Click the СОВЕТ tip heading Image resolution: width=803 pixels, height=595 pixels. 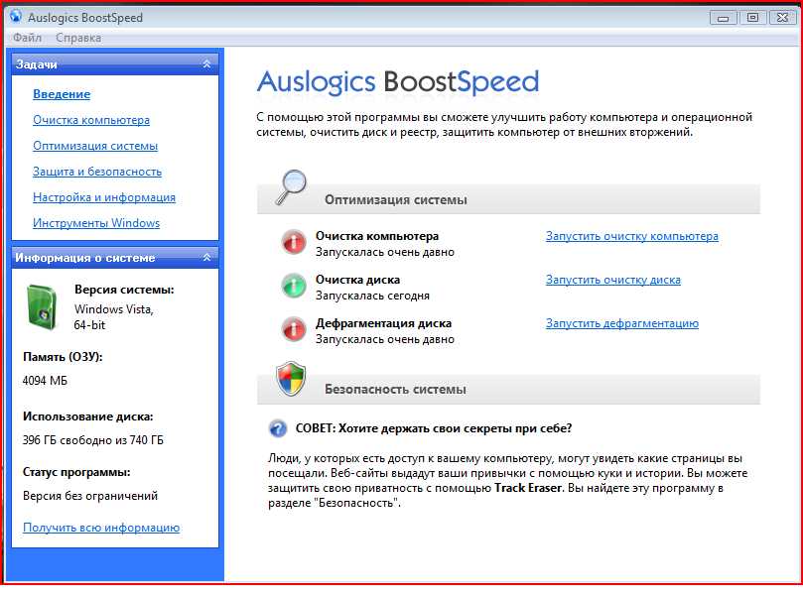(434, 428)
